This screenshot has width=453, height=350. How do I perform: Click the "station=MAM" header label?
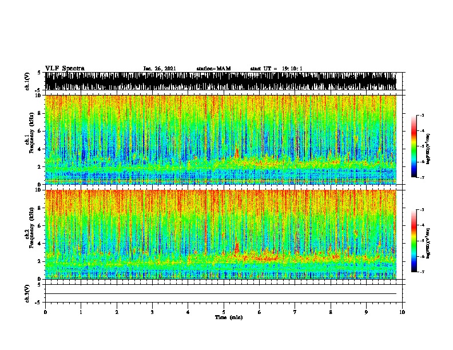(x=213, y=69)
